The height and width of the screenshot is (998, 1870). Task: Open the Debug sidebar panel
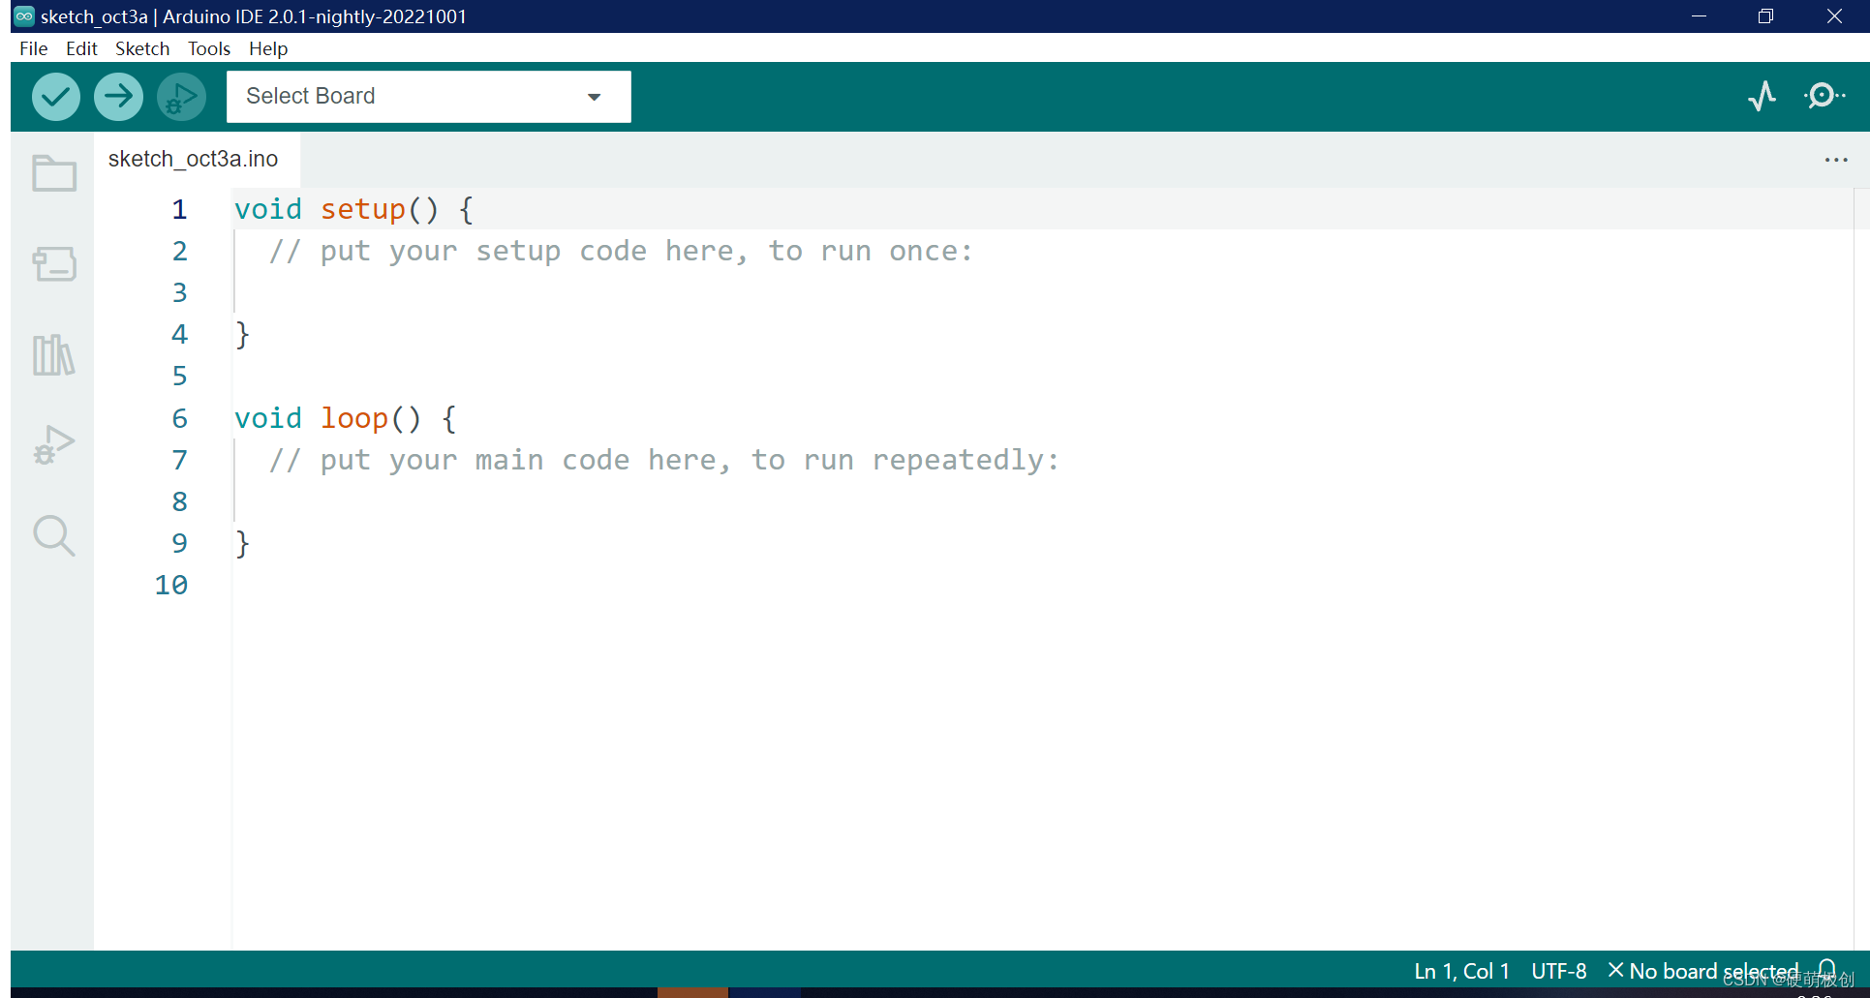coord(54,445)
